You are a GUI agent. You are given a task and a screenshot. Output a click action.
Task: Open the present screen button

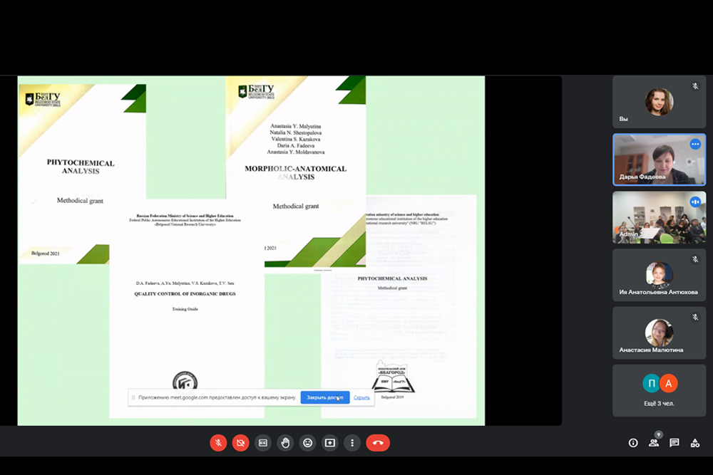pos(329,443)
